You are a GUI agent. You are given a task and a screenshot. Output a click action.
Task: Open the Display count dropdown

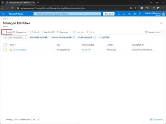tap(36, 120)
